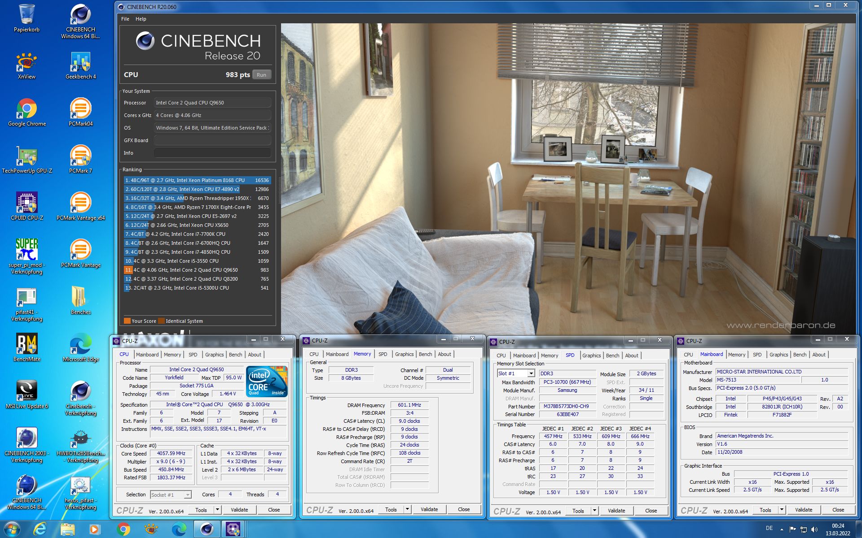
Task: Select the Xeon Platinum 8168 ranking entry
Action: click(x=197, y=180)
